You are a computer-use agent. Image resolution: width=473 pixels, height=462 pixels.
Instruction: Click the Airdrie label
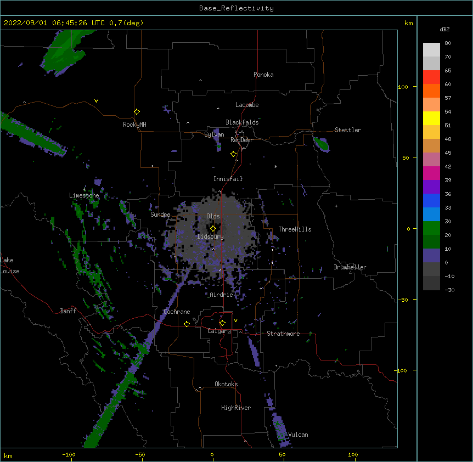[222, 295]
